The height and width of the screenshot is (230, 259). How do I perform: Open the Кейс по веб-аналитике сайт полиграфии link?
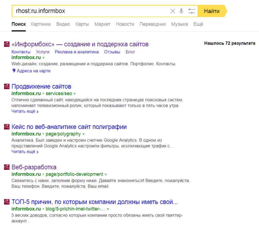click(x=69, y=127)
